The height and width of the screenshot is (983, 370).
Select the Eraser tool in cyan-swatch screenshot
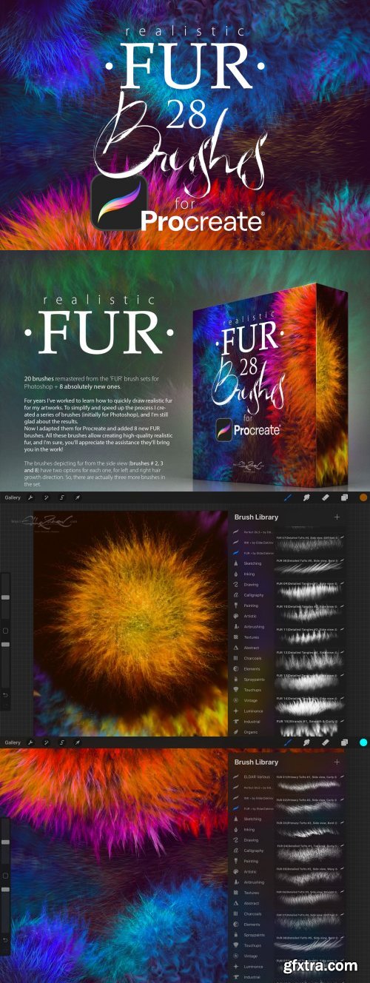point(325,742)
